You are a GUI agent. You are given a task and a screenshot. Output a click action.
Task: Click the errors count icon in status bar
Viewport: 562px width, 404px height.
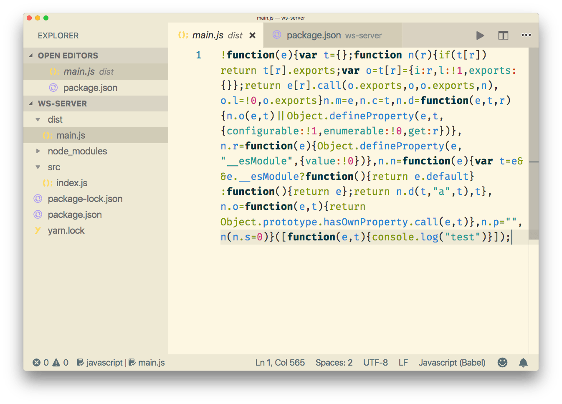pyautogui.click(x=37, y=363)
